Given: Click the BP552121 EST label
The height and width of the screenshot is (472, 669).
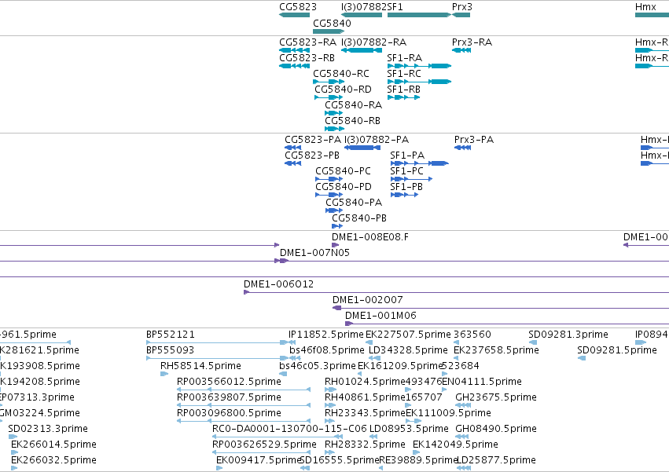Looking at the screenshot, I should click(171, 335).
